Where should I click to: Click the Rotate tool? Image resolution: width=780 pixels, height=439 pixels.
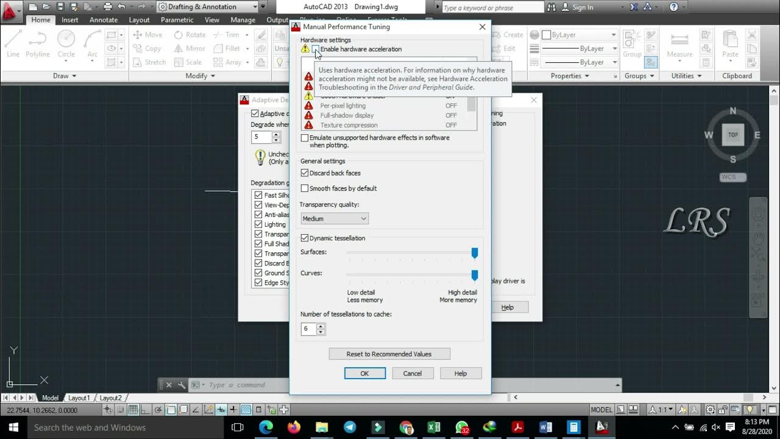click(x=190, y=35)
